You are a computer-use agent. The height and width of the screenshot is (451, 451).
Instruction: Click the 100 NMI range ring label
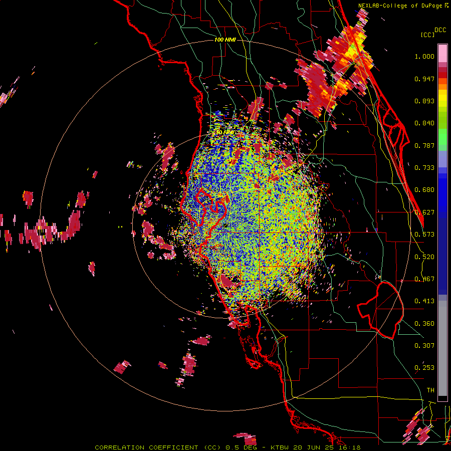225,40
